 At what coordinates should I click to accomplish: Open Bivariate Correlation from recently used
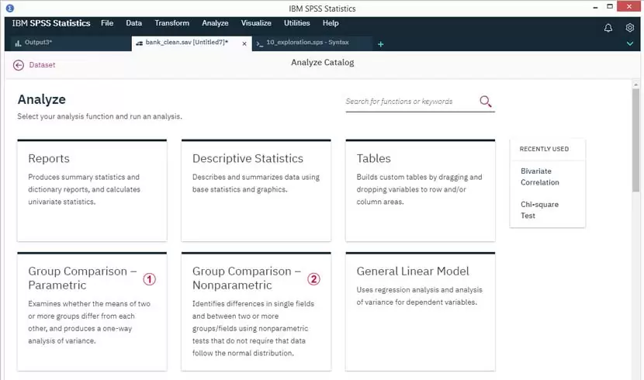(x=539, y=177)
